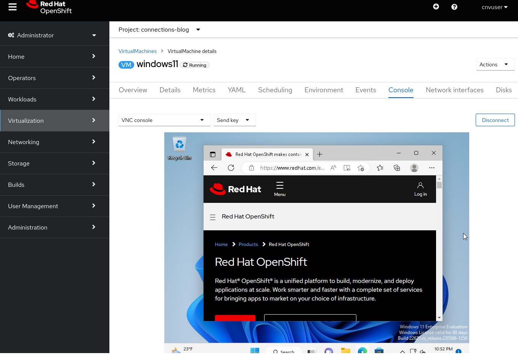The width and height of the screenshot is (518, 355).
Task: Expand the Virtualization sidebar section
Action: pos(55,121)
